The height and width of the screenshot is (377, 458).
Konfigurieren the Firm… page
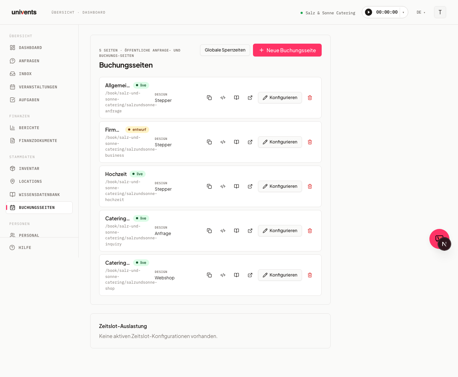[x=280, y=142]
